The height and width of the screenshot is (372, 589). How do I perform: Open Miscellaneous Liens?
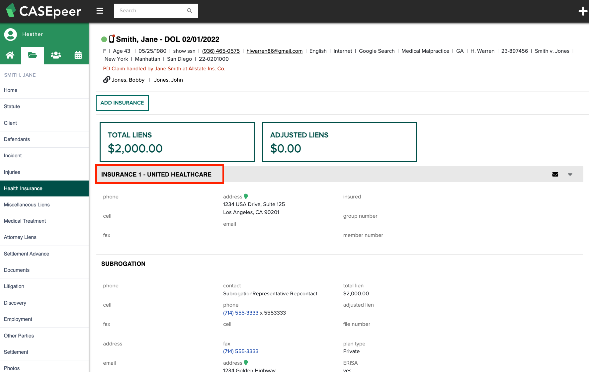point(44,205)
